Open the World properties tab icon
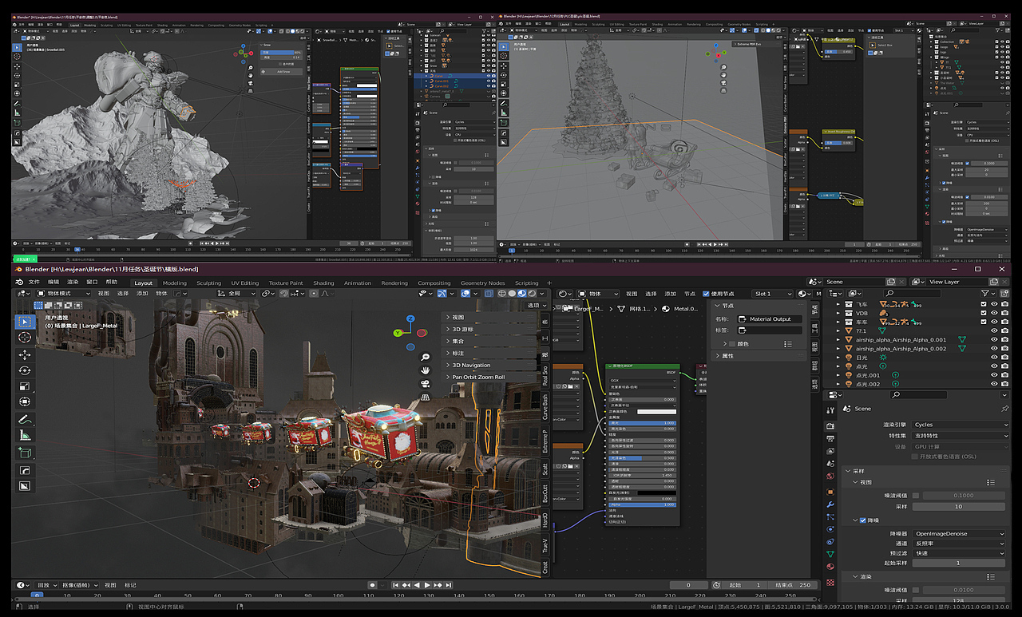The height and width of the screenshot is (617, 1022). pos(831,478)
